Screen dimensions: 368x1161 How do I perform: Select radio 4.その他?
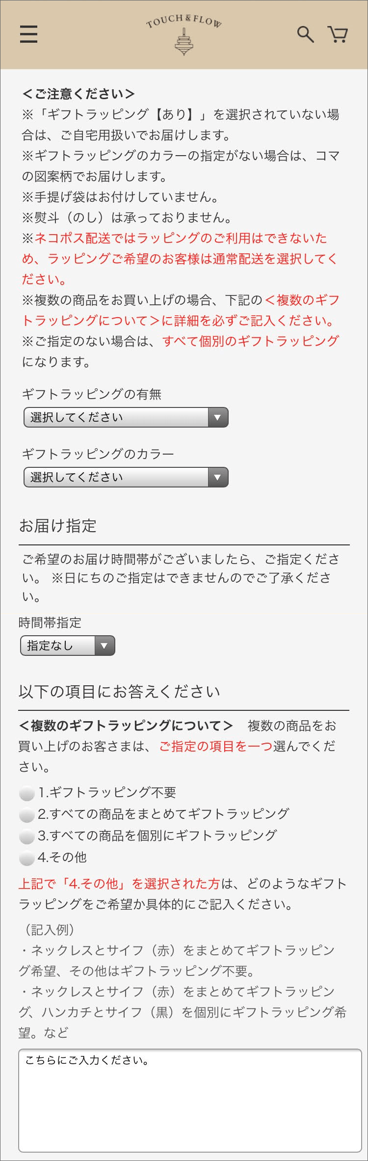[x=26, y=858]
